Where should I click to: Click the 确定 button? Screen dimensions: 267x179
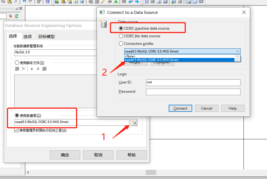coord(65,155)
